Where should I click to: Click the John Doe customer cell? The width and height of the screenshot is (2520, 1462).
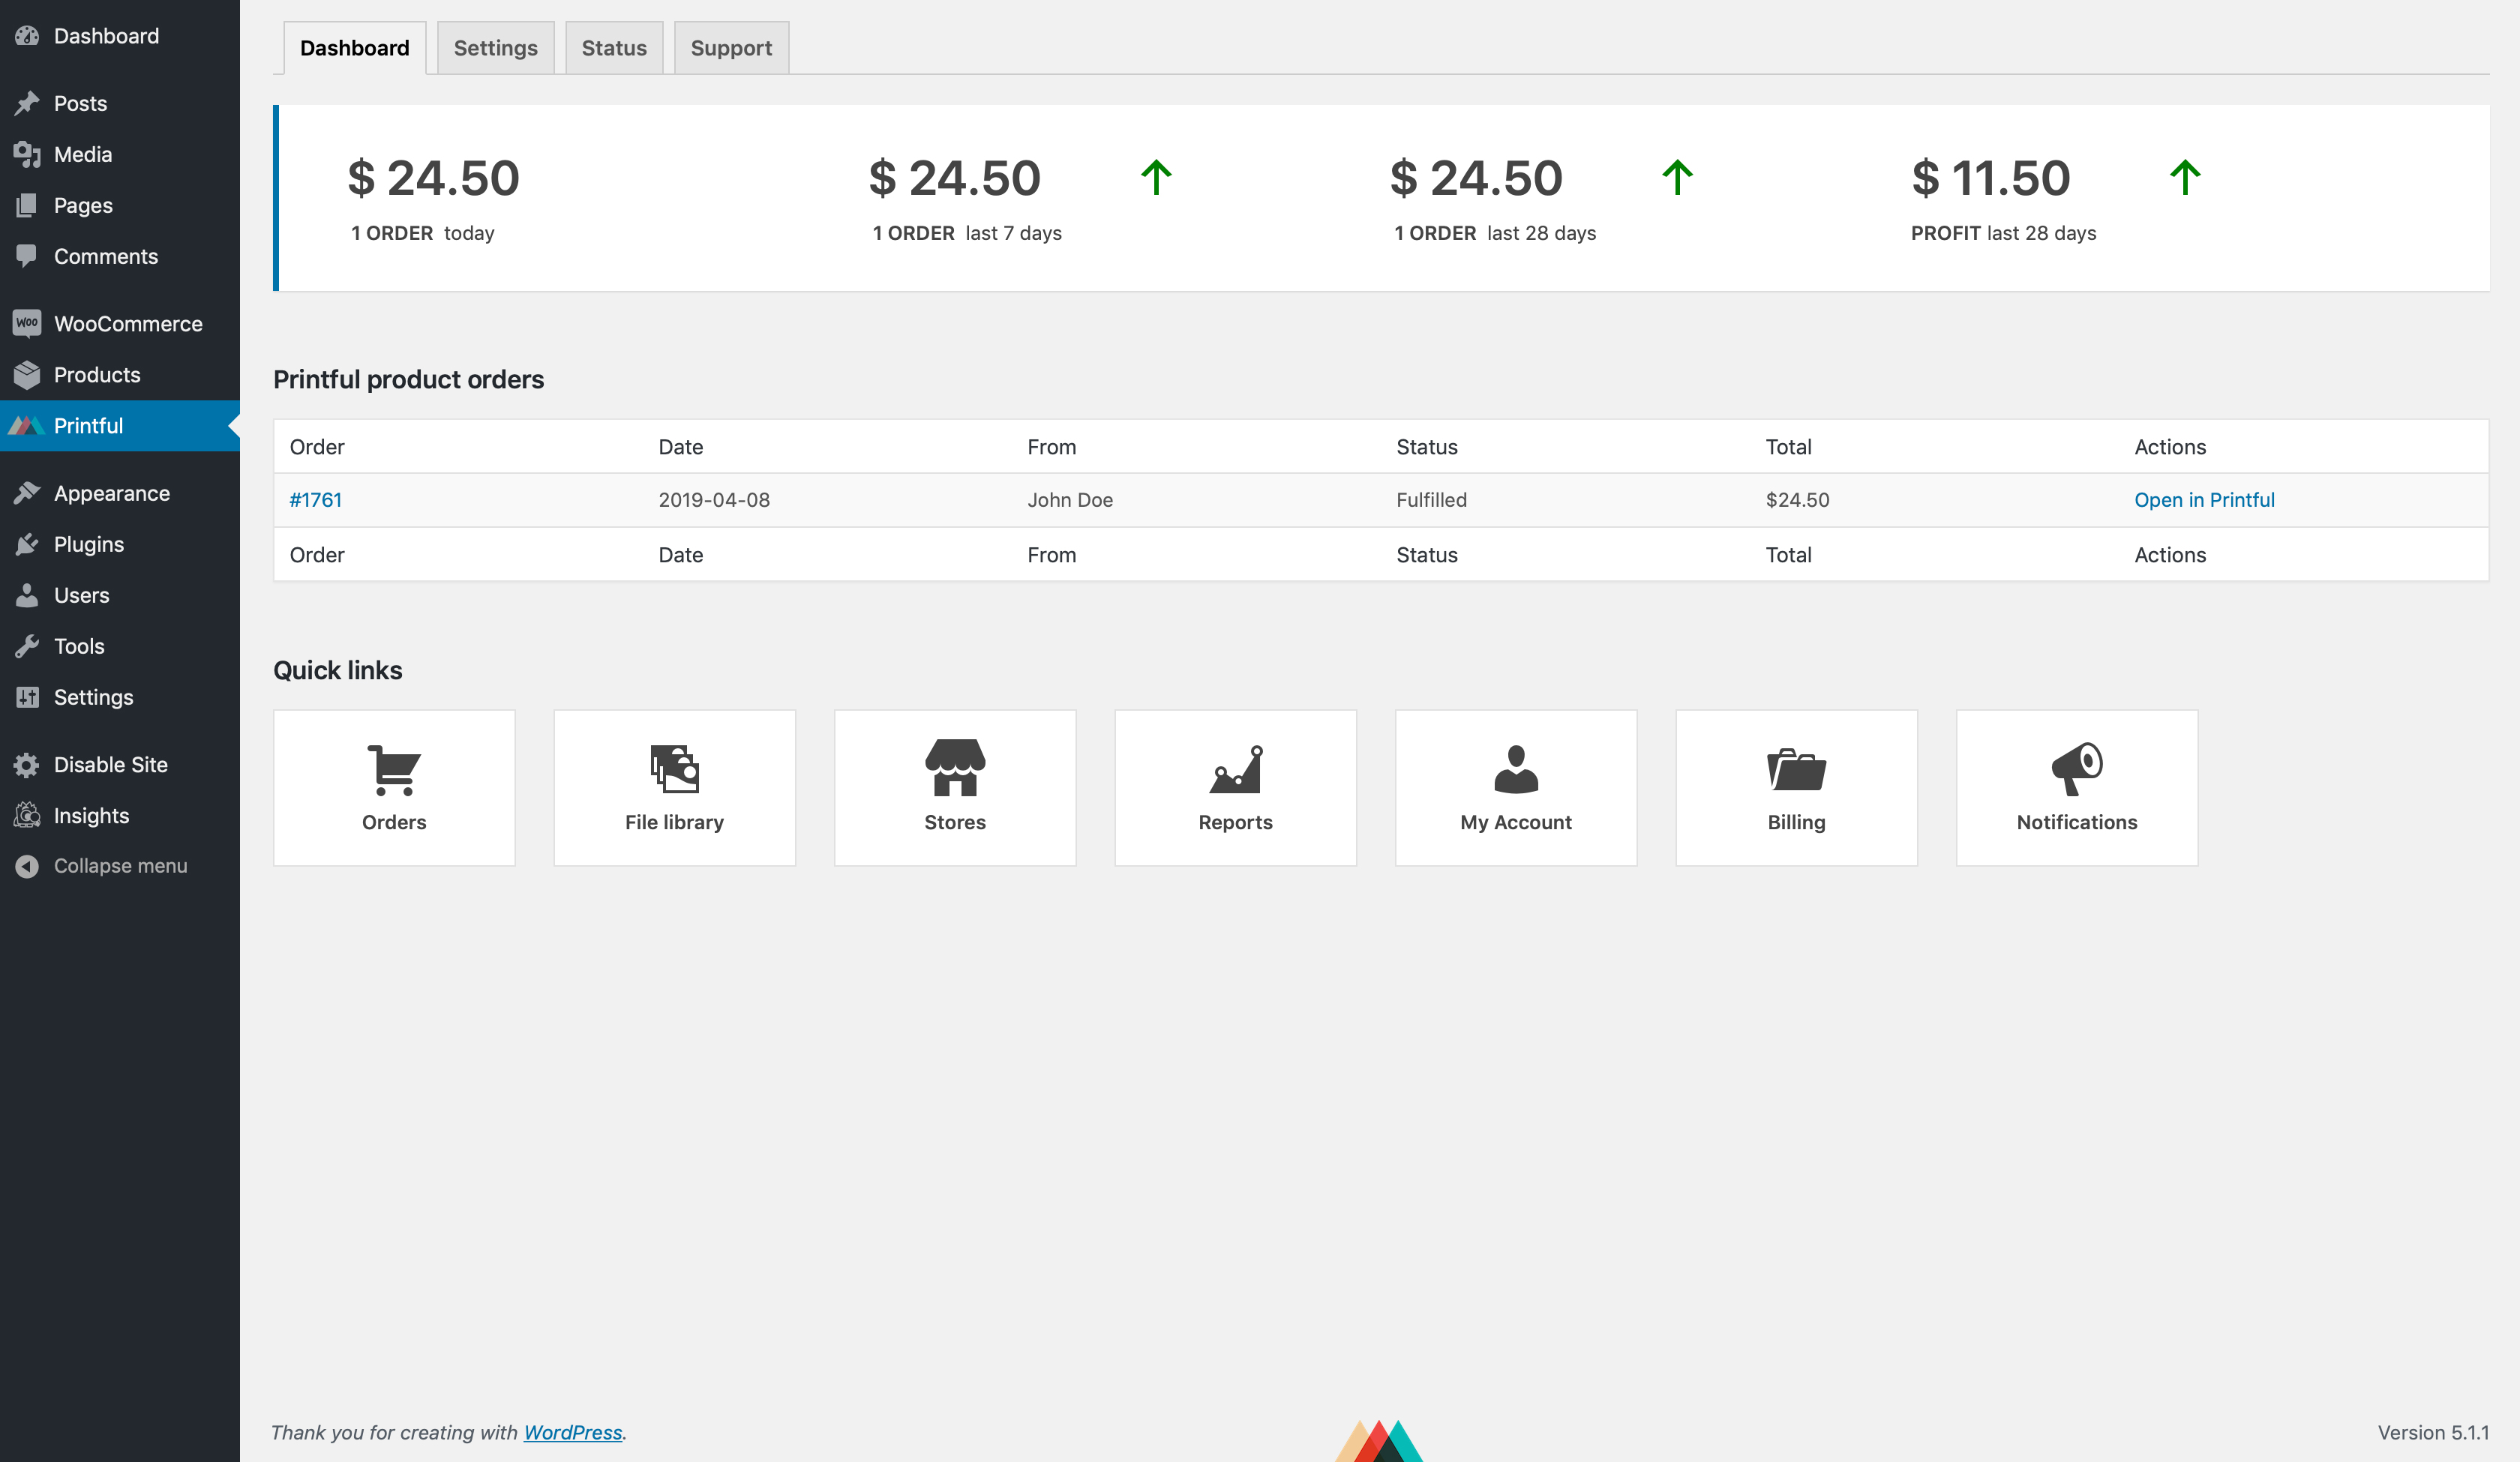click(1070, 500)
